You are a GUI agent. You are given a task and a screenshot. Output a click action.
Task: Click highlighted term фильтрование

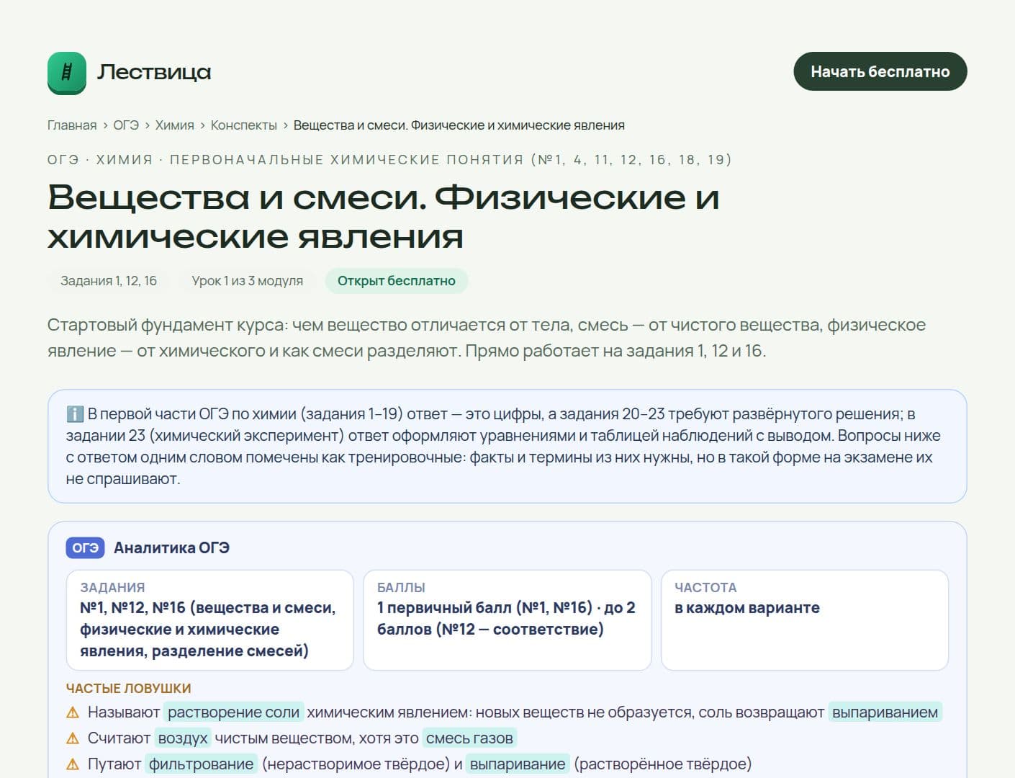pos(201,764)
